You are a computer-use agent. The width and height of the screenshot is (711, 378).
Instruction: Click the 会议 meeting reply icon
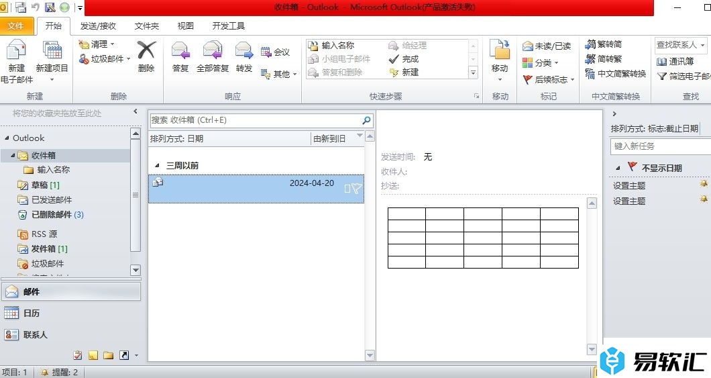point(266,52)
